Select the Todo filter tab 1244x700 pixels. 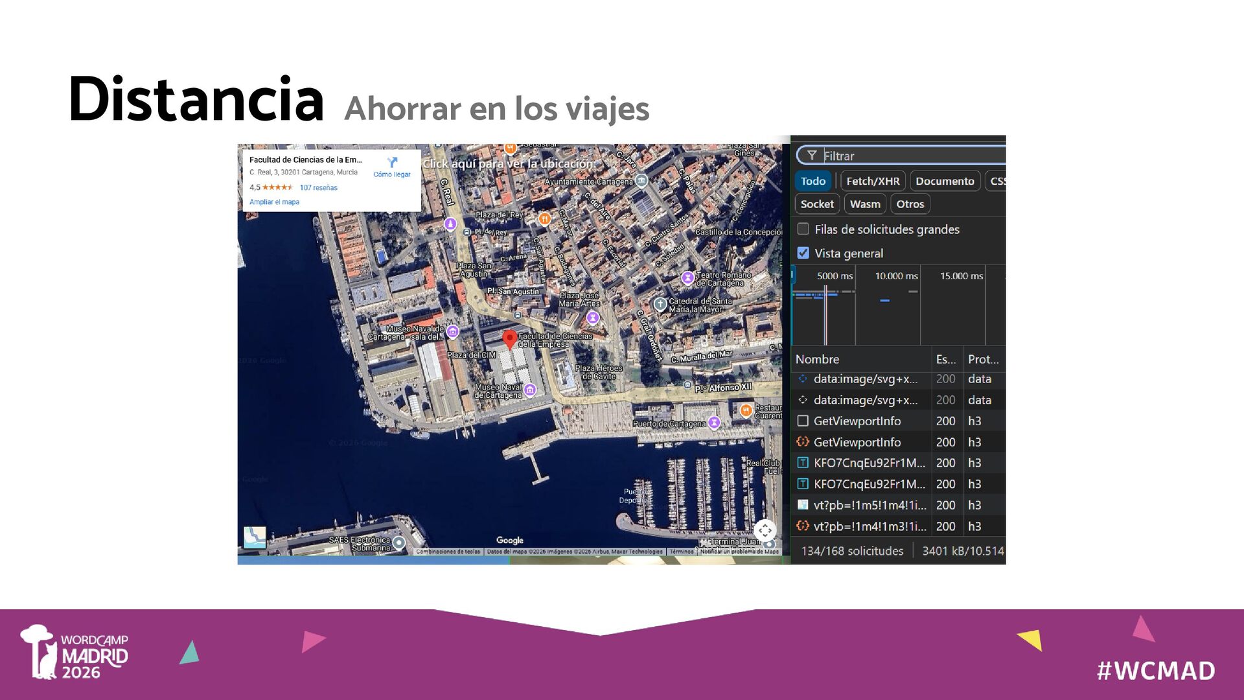pyautogui.click(x=812, y=181)
